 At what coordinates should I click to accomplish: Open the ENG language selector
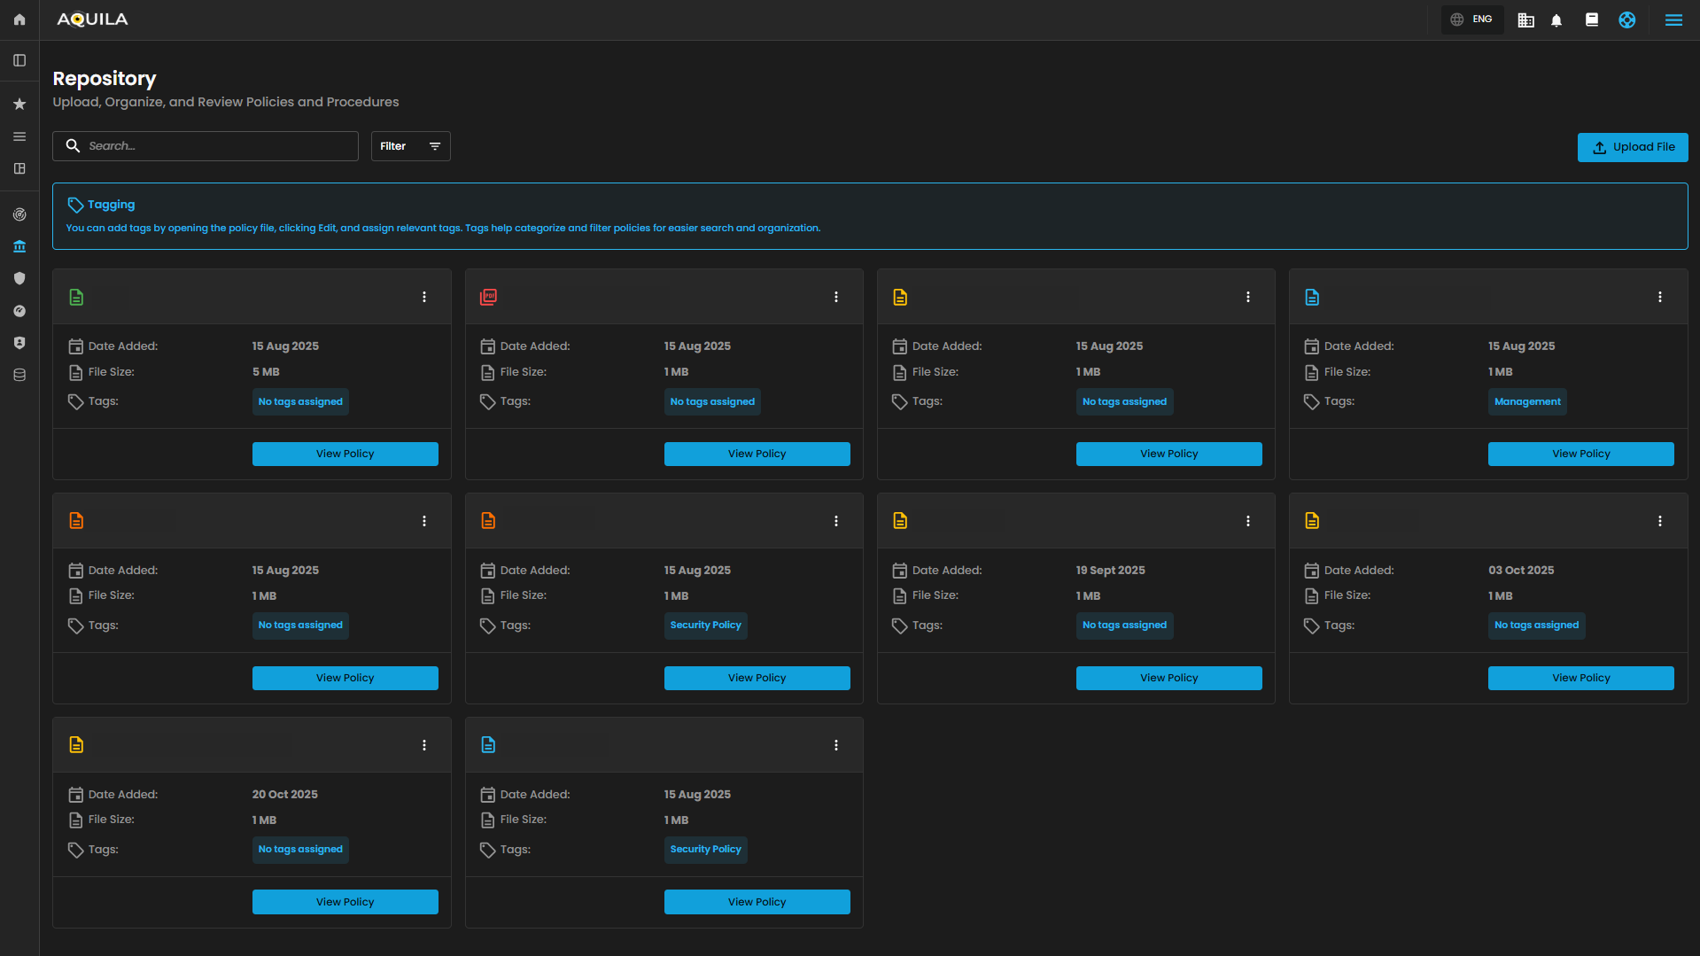[1472, 19]
